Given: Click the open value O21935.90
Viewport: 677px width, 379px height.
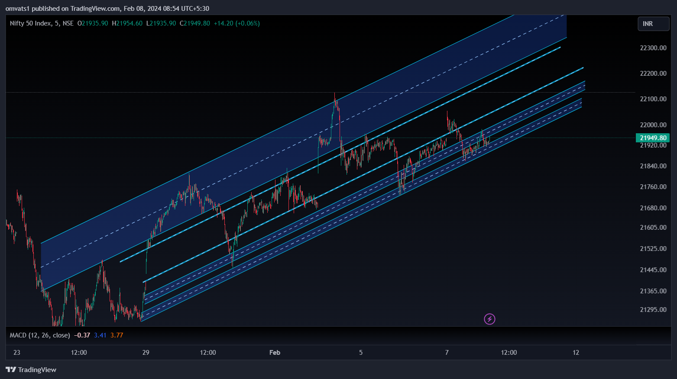Looking at the screenshot, I should 93,23.
